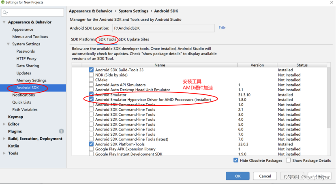Screen dimensions: 336x184
Task: Click Not Installed status of CMake
Action: click(x=289, y=80)
